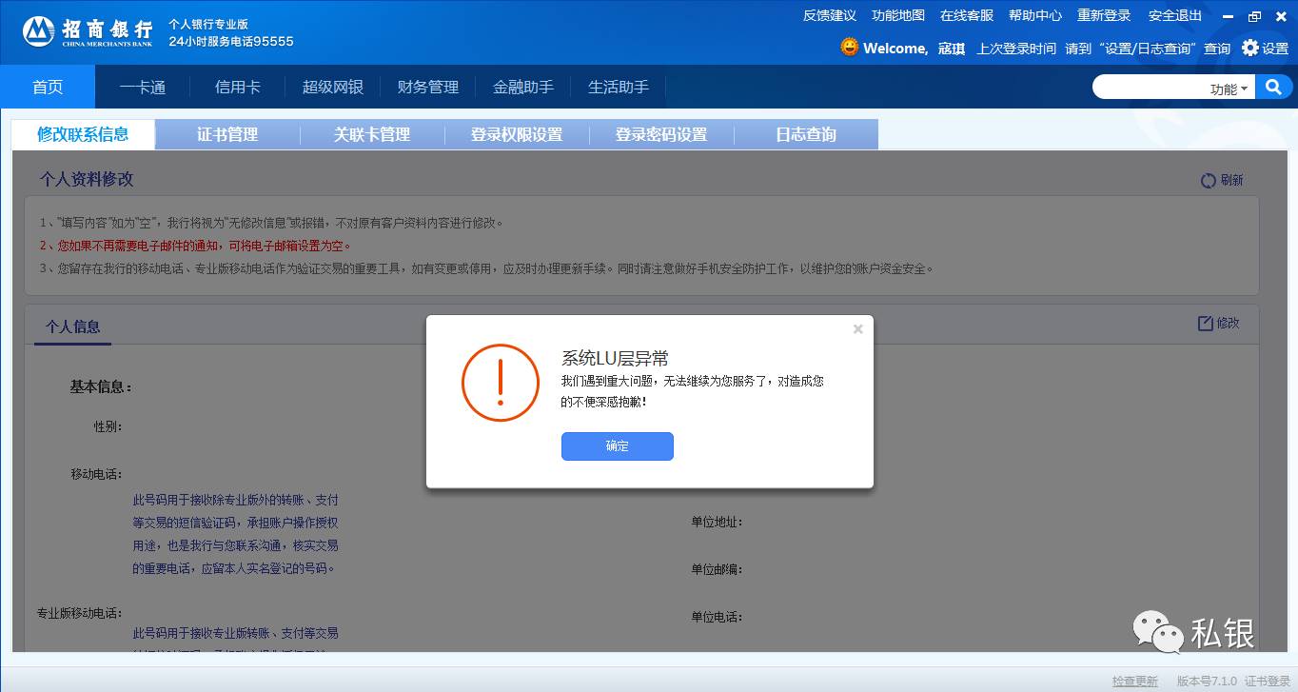Click the 基本信息 section label

click(101, 386)
